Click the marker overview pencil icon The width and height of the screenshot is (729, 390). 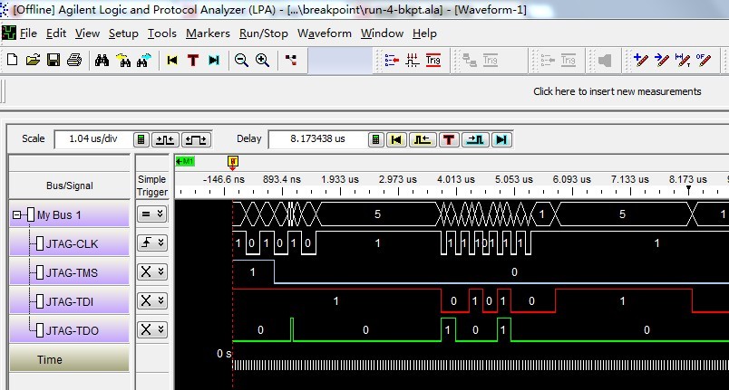pyautogui.click(x=704, y=60)
